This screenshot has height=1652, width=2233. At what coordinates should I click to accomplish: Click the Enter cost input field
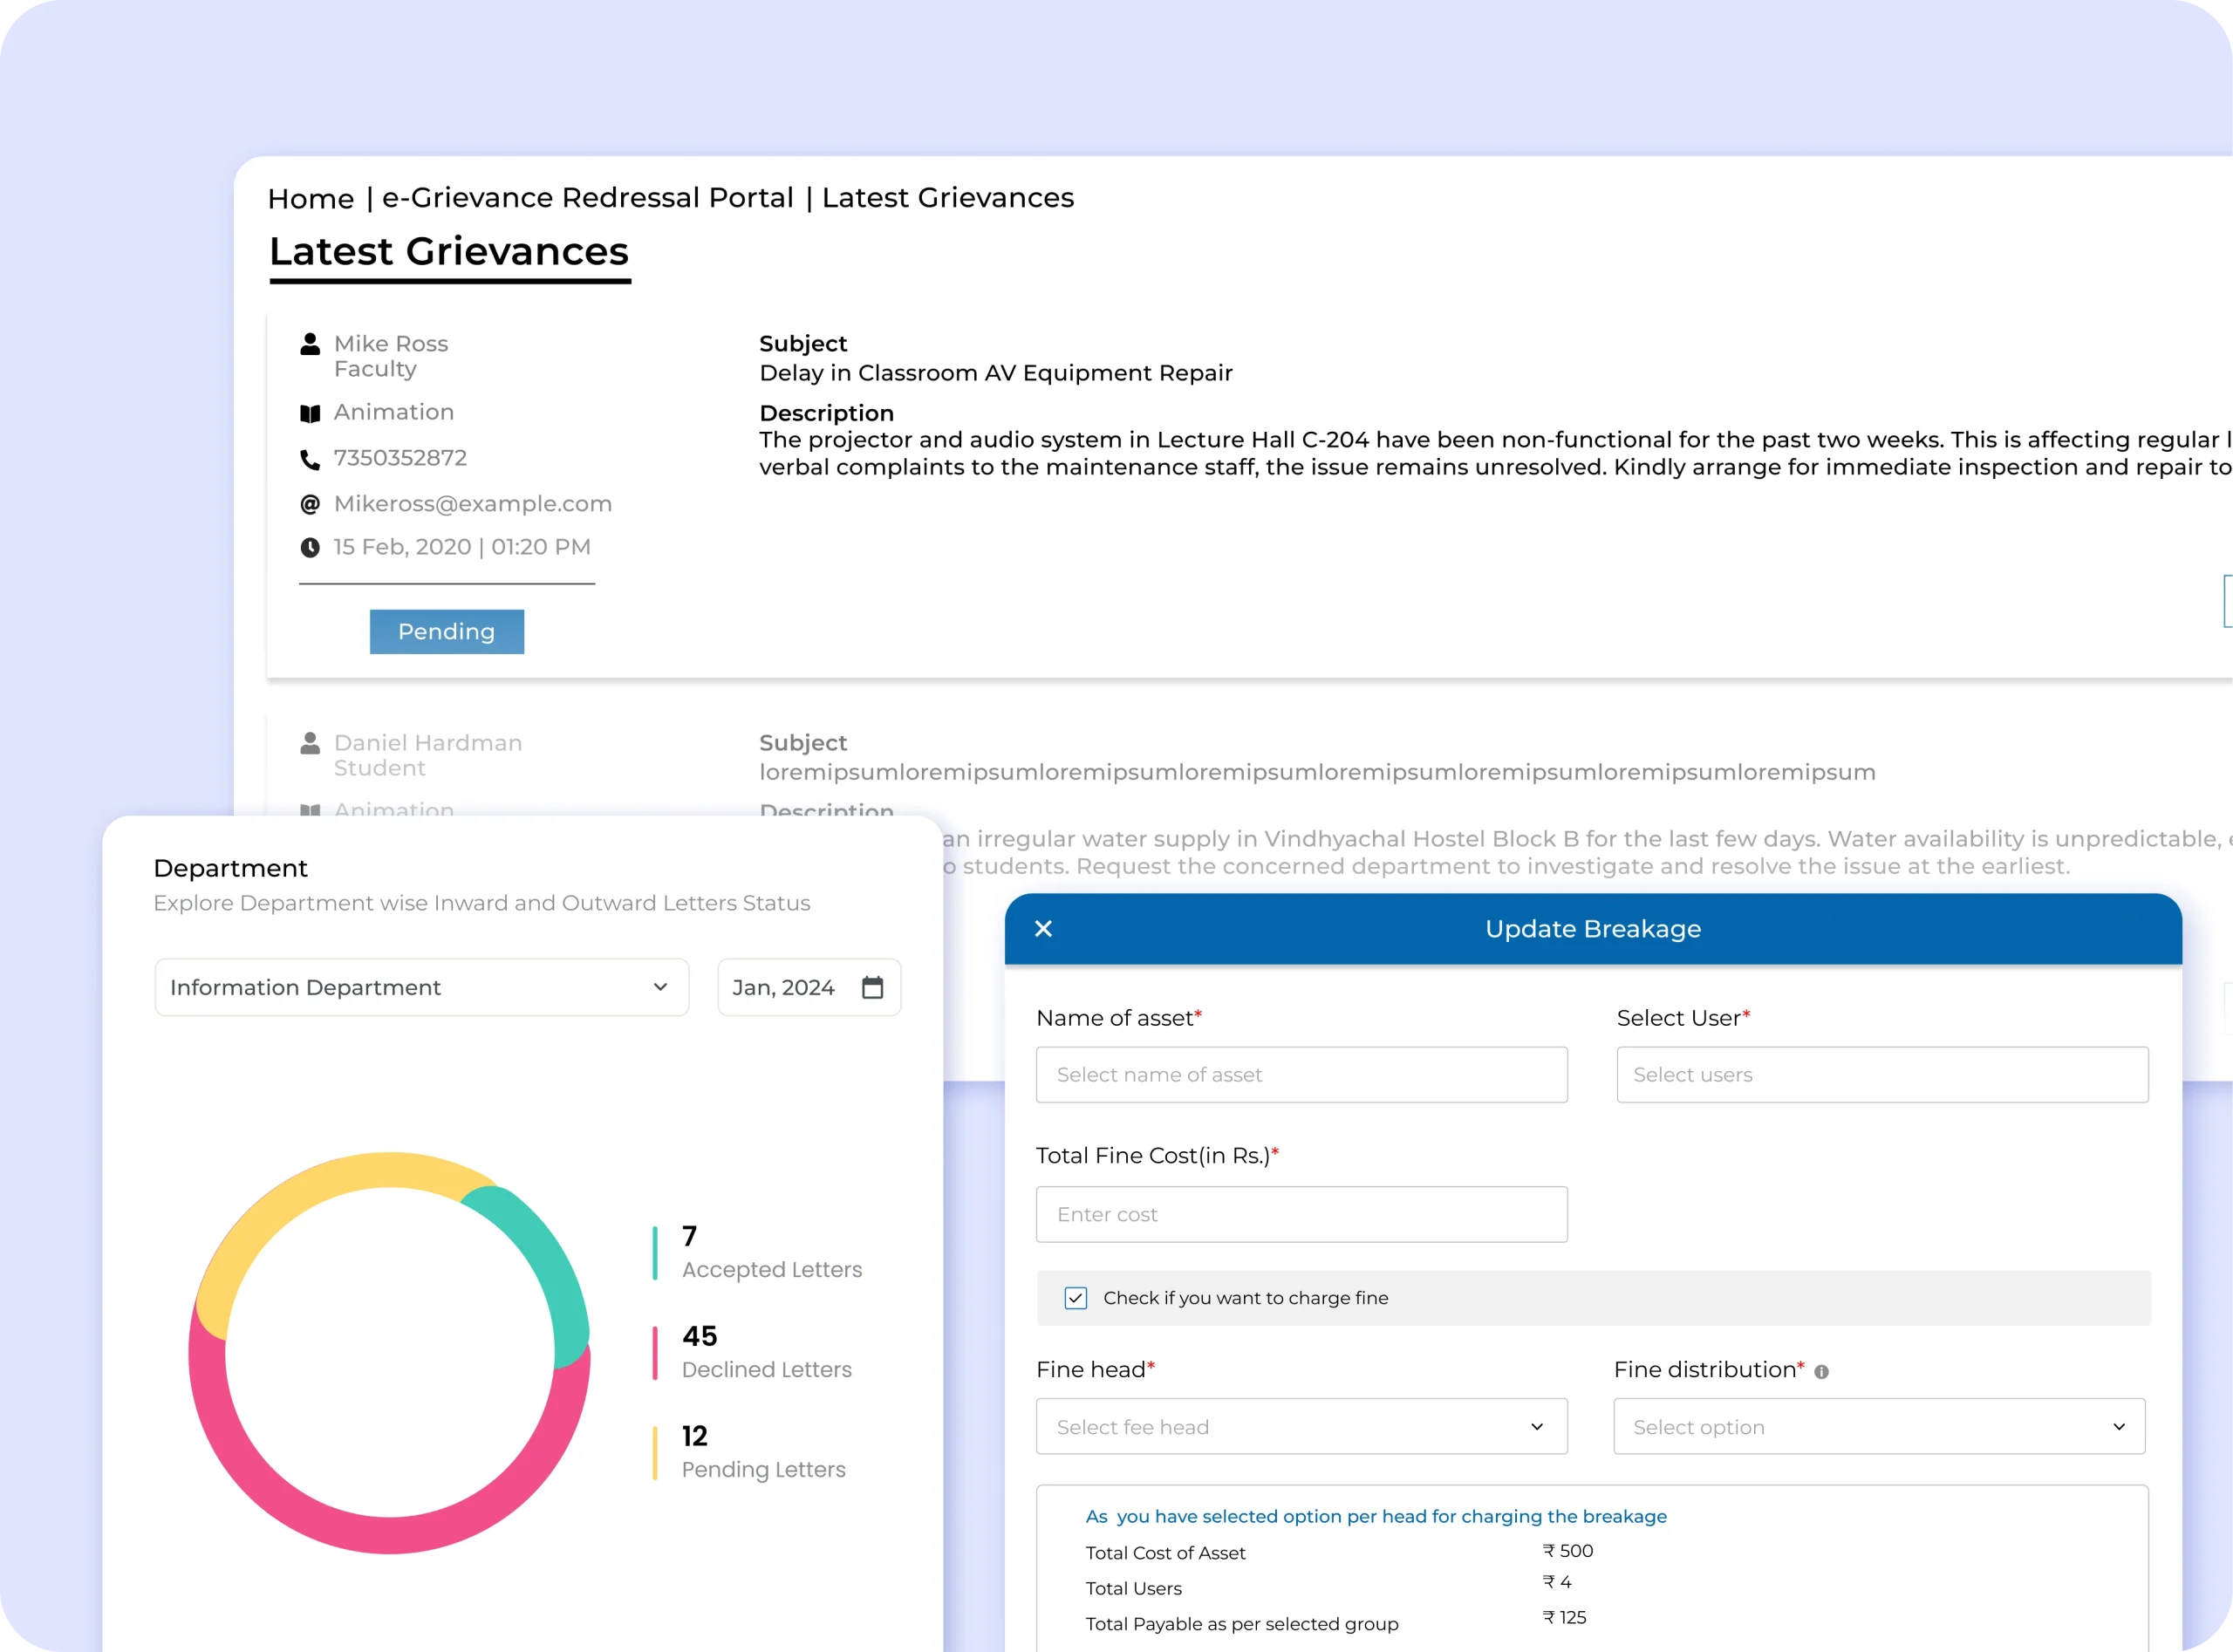click(x=1301, y=1215)
